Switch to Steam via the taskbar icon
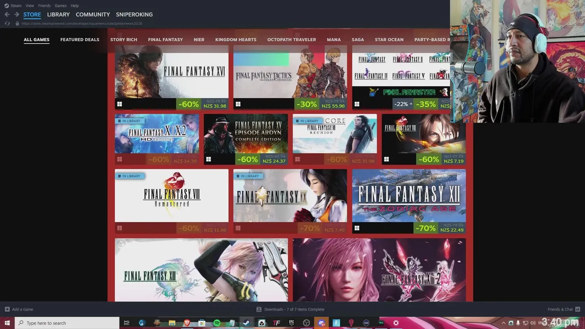Image resolution: width=585 pixels, height=329 pixels. point(246,323)
